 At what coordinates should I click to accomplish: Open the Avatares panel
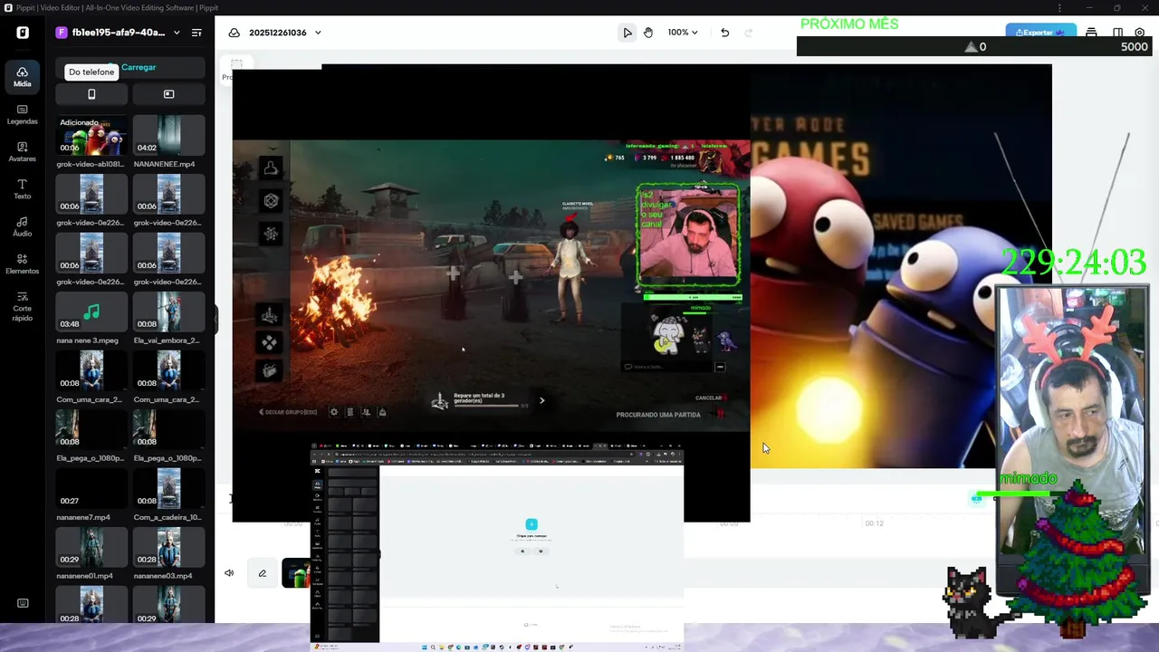coord(22,151)
